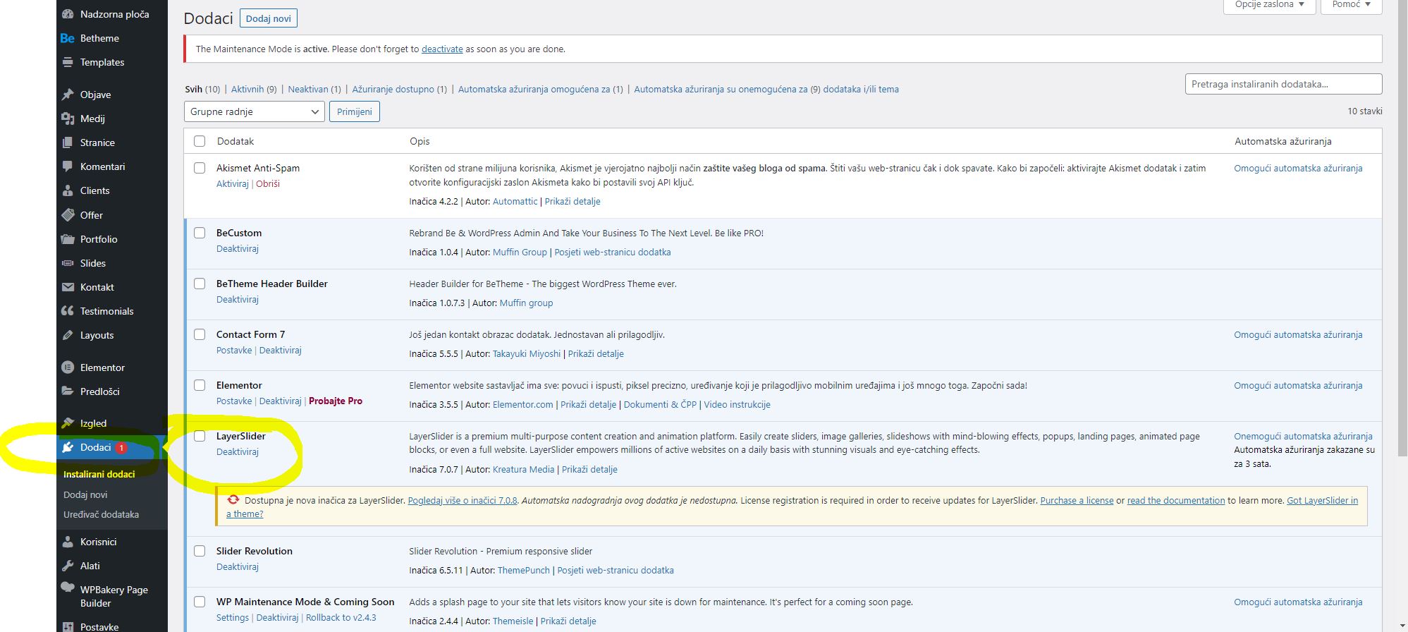Click Rollback to v2.4.3 link
This screenshot has width=1408, height=632.
pos(341,617)
